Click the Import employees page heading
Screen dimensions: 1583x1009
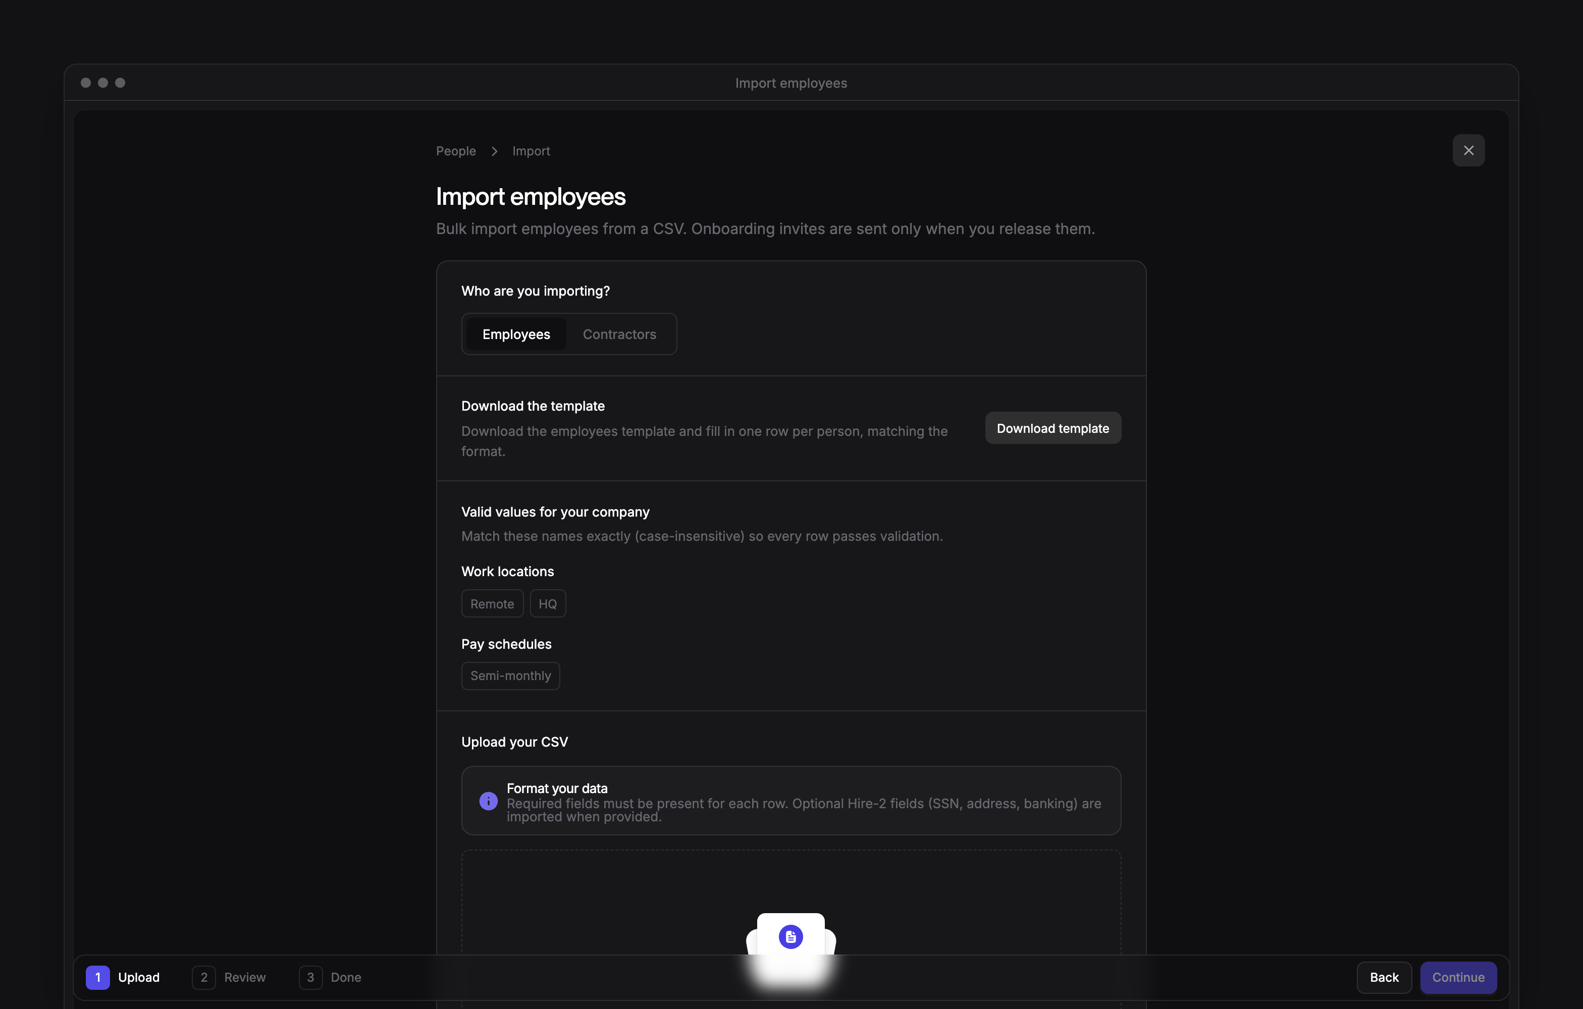[x=531, y=196]
